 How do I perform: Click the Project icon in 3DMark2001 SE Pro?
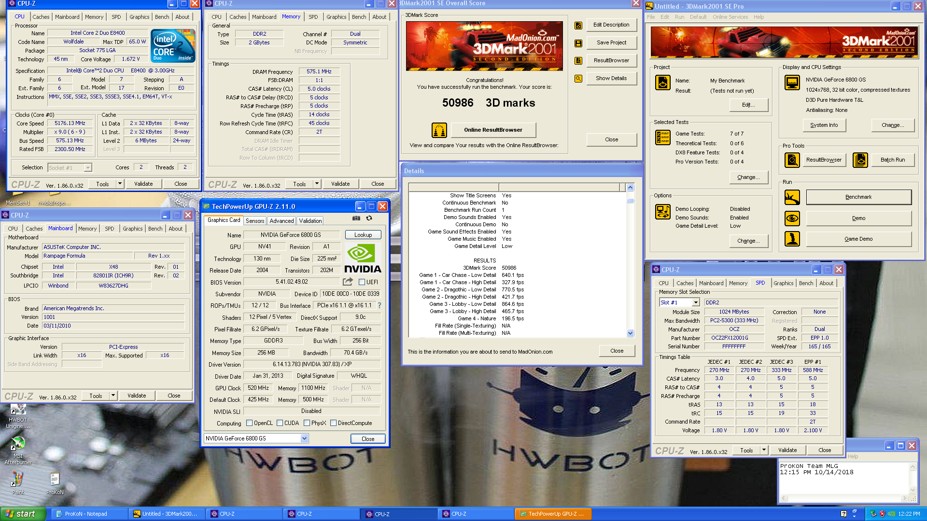coord(662,82)
